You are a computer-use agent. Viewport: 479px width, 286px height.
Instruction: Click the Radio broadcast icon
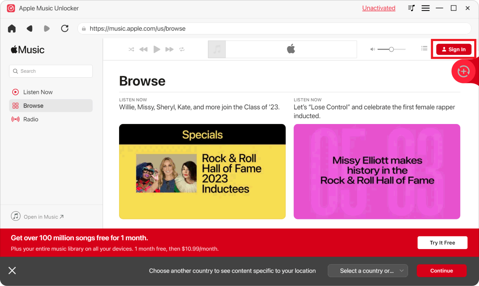click(x=15, y=119)
